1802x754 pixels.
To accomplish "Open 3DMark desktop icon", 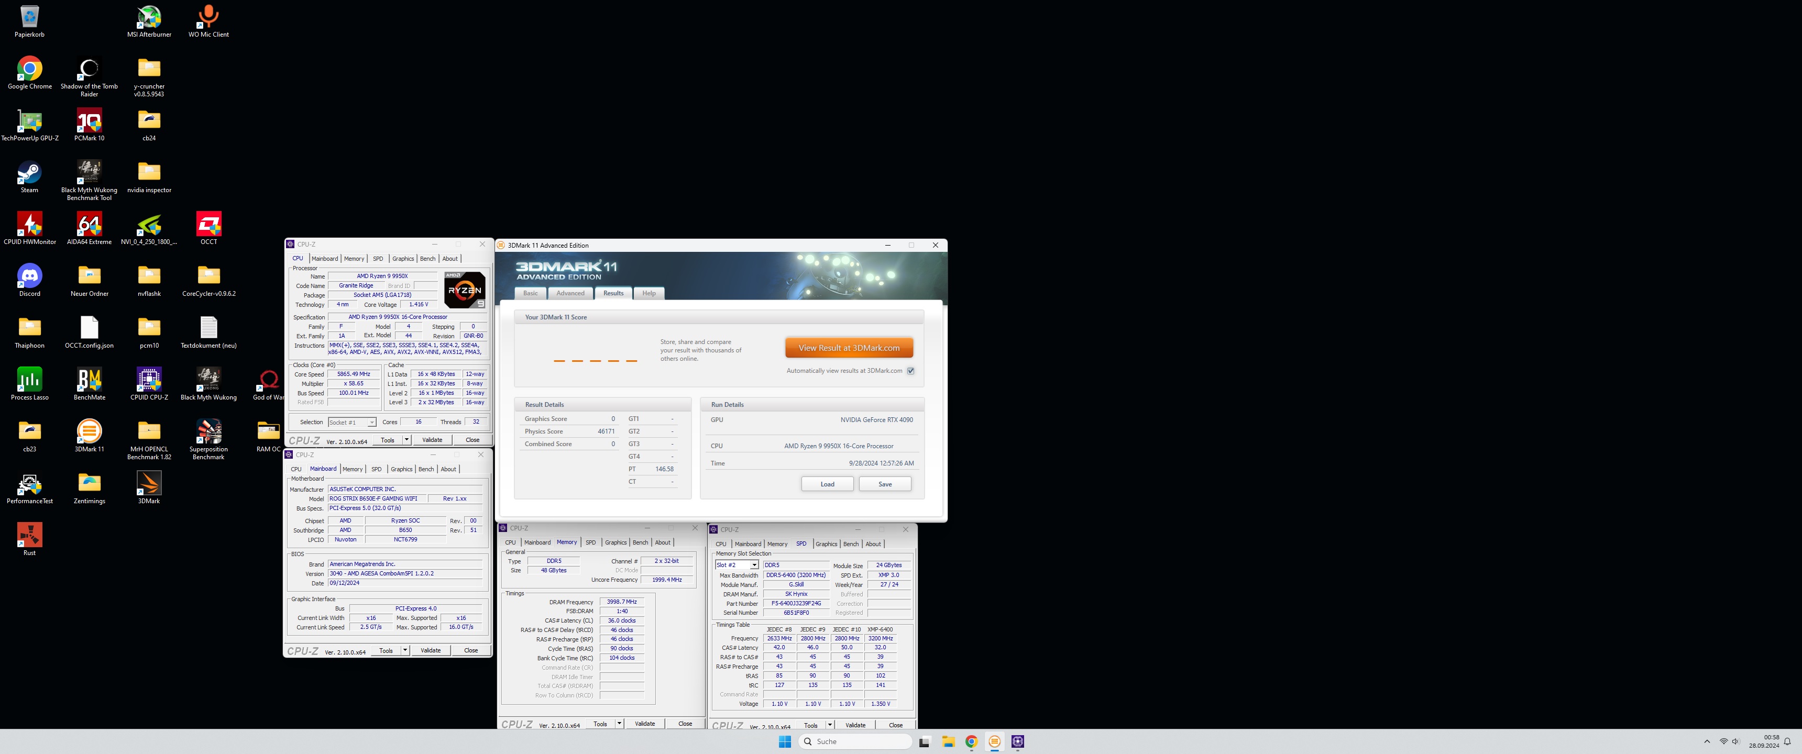I will [149, 487].
